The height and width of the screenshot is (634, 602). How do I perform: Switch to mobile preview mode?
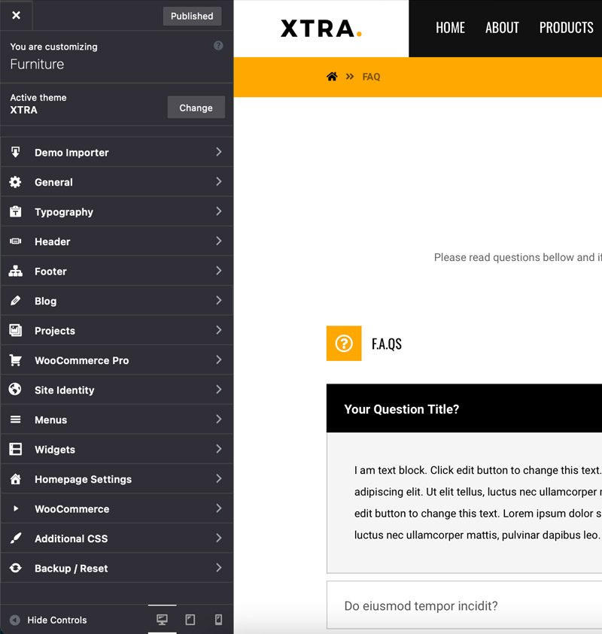(x=218, y=620)
